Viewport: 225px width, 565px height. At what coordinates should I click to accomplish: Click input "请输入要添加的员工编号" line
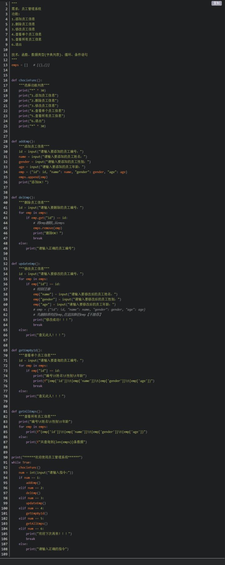pyautogui.click(x=51, y=151)
